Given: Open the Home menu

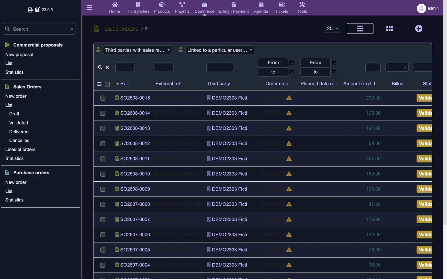Looking at the screenshot, I should [115, 8].
